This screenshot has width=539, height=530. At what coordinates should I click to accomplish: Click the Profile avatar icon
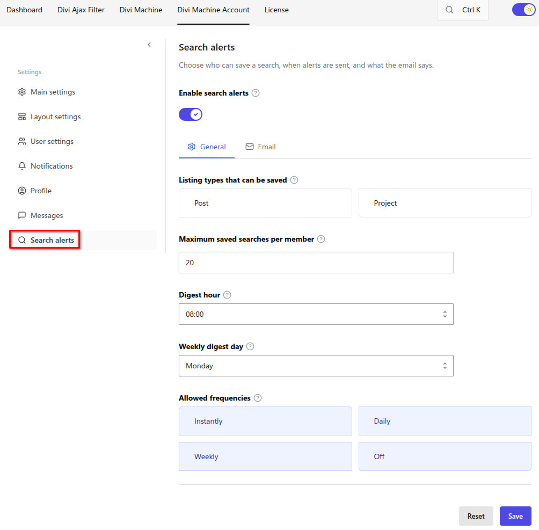click(22, 191)
